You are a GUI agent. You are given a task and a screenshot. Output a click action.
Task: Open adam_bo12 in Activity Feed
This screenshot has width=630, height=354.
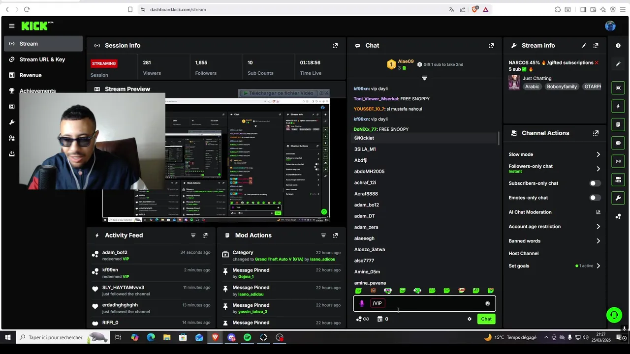click(115, 252)
